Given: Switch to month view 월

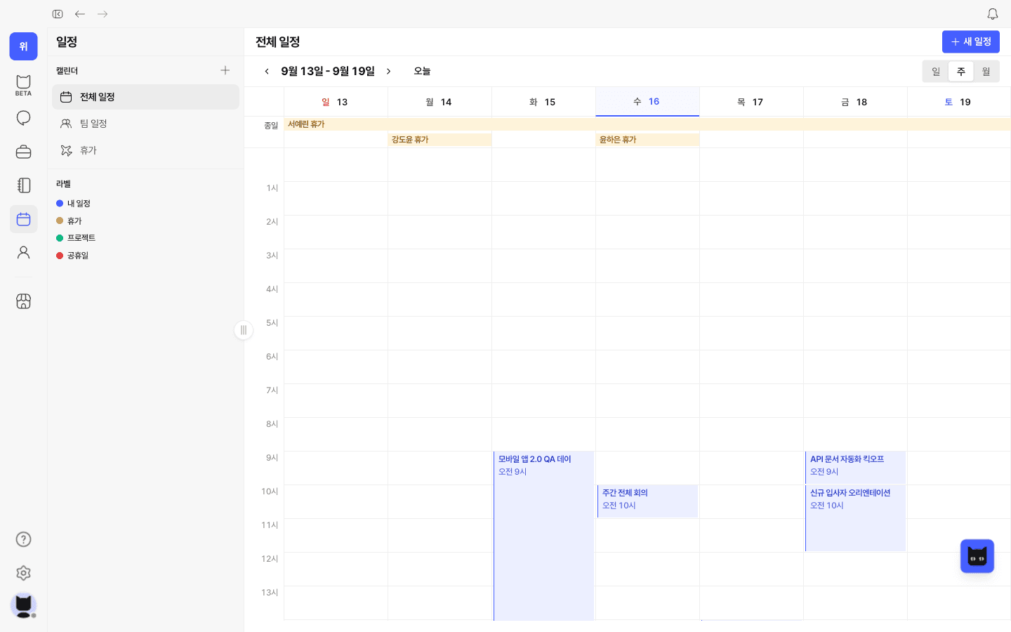Looking at the screenshot, I should pyautogui.click(x=986, y=72).
